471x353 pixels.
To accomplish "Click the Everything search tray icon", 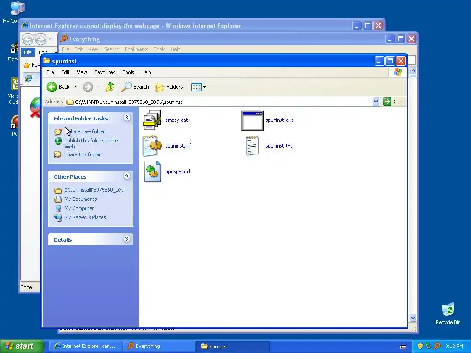I will click(x=437, y=347).
